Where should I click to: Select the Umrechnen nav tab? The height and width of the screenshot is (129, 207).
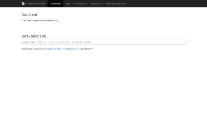56,3
